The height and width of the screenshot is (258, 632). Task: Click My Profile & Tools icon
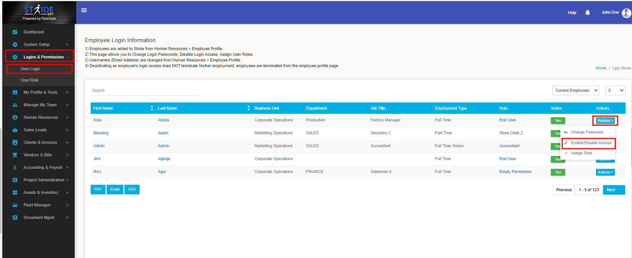tap(15, 93)
